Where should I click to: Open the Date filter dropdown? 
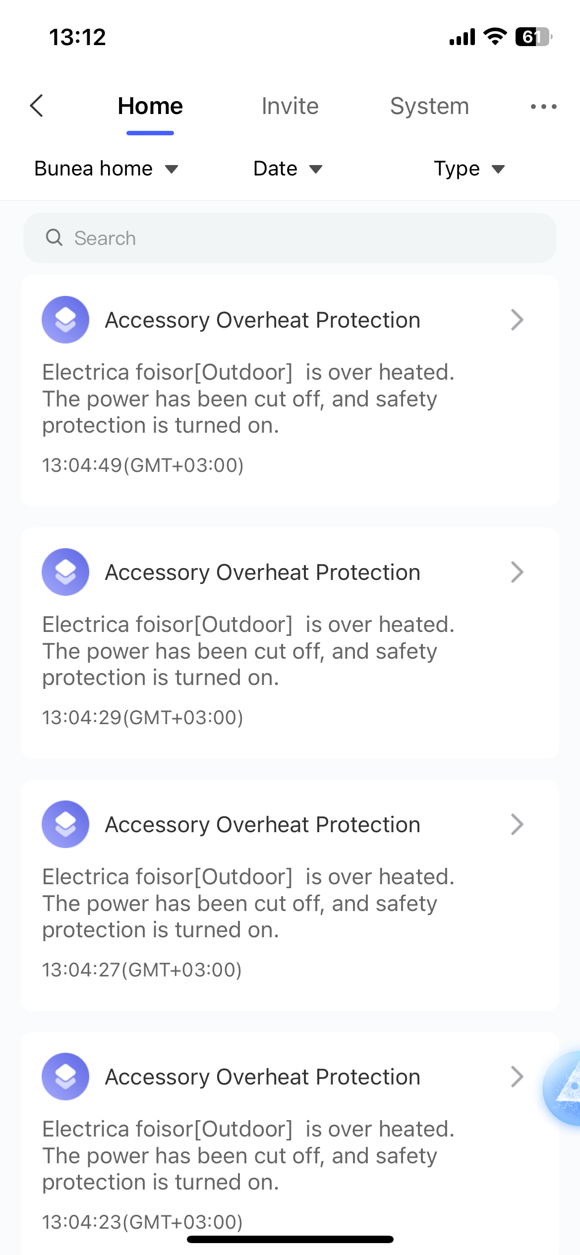tap(288, 169)
